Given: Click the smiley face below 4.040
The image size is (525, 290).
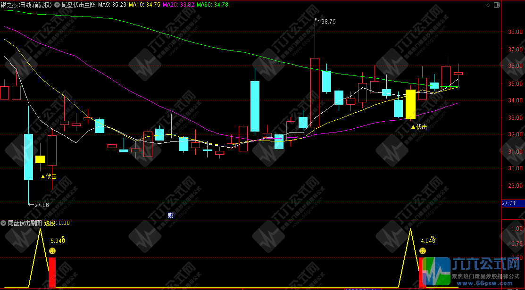Looking at the screenshot, I should tap(423, 250).
